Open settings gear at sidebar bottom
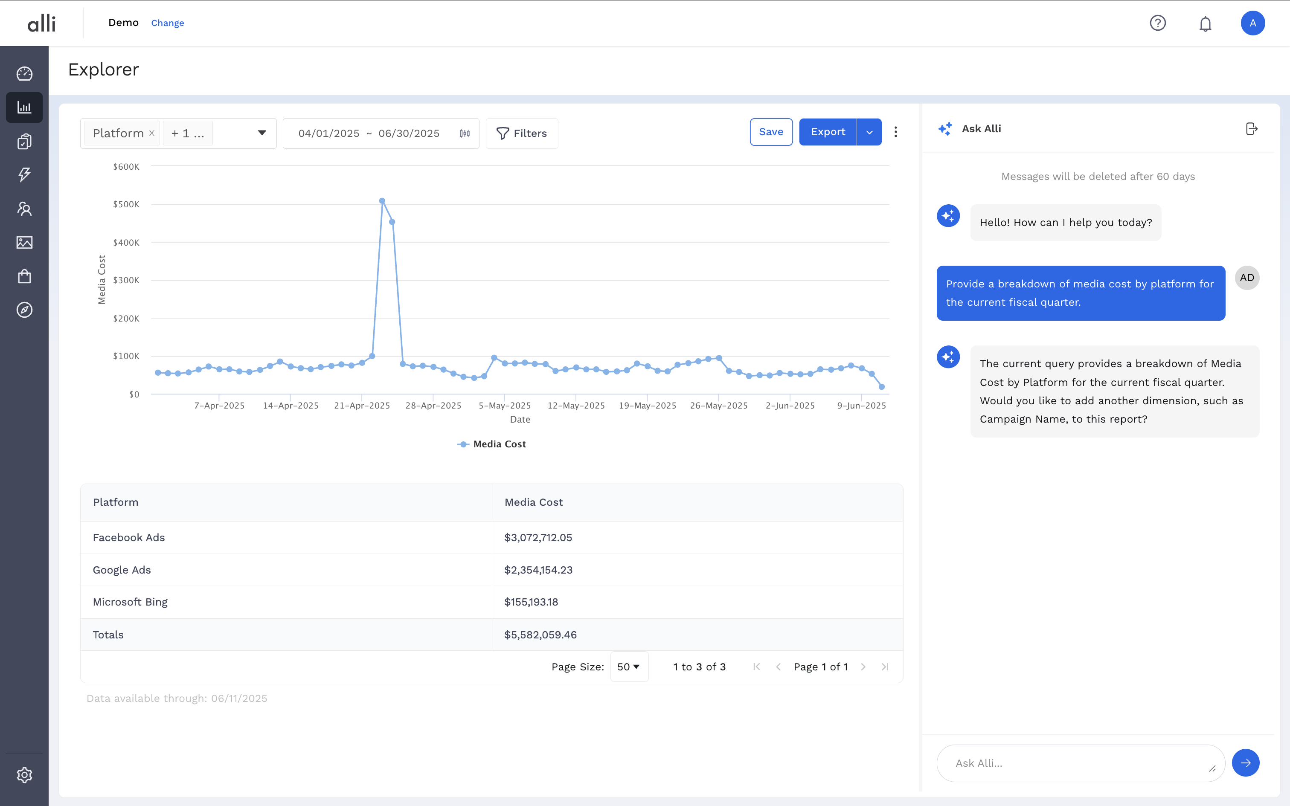 point(24,774)
